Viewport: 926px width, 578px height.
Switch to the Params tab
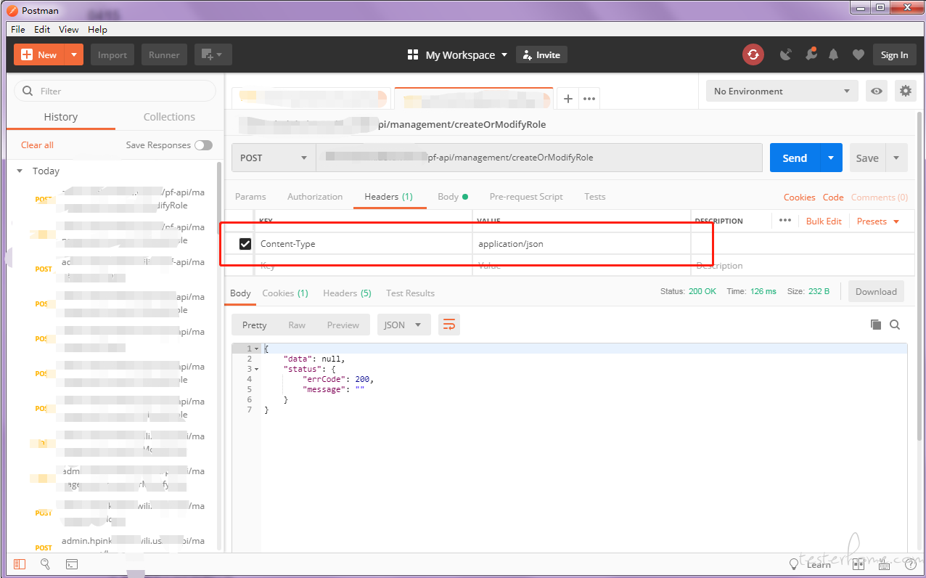pyautogui.click(x=250, y=197)
